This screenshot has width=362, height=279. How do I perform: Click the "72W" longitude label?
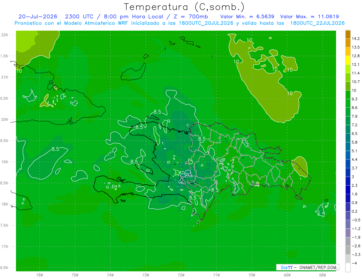pos(181,275)
